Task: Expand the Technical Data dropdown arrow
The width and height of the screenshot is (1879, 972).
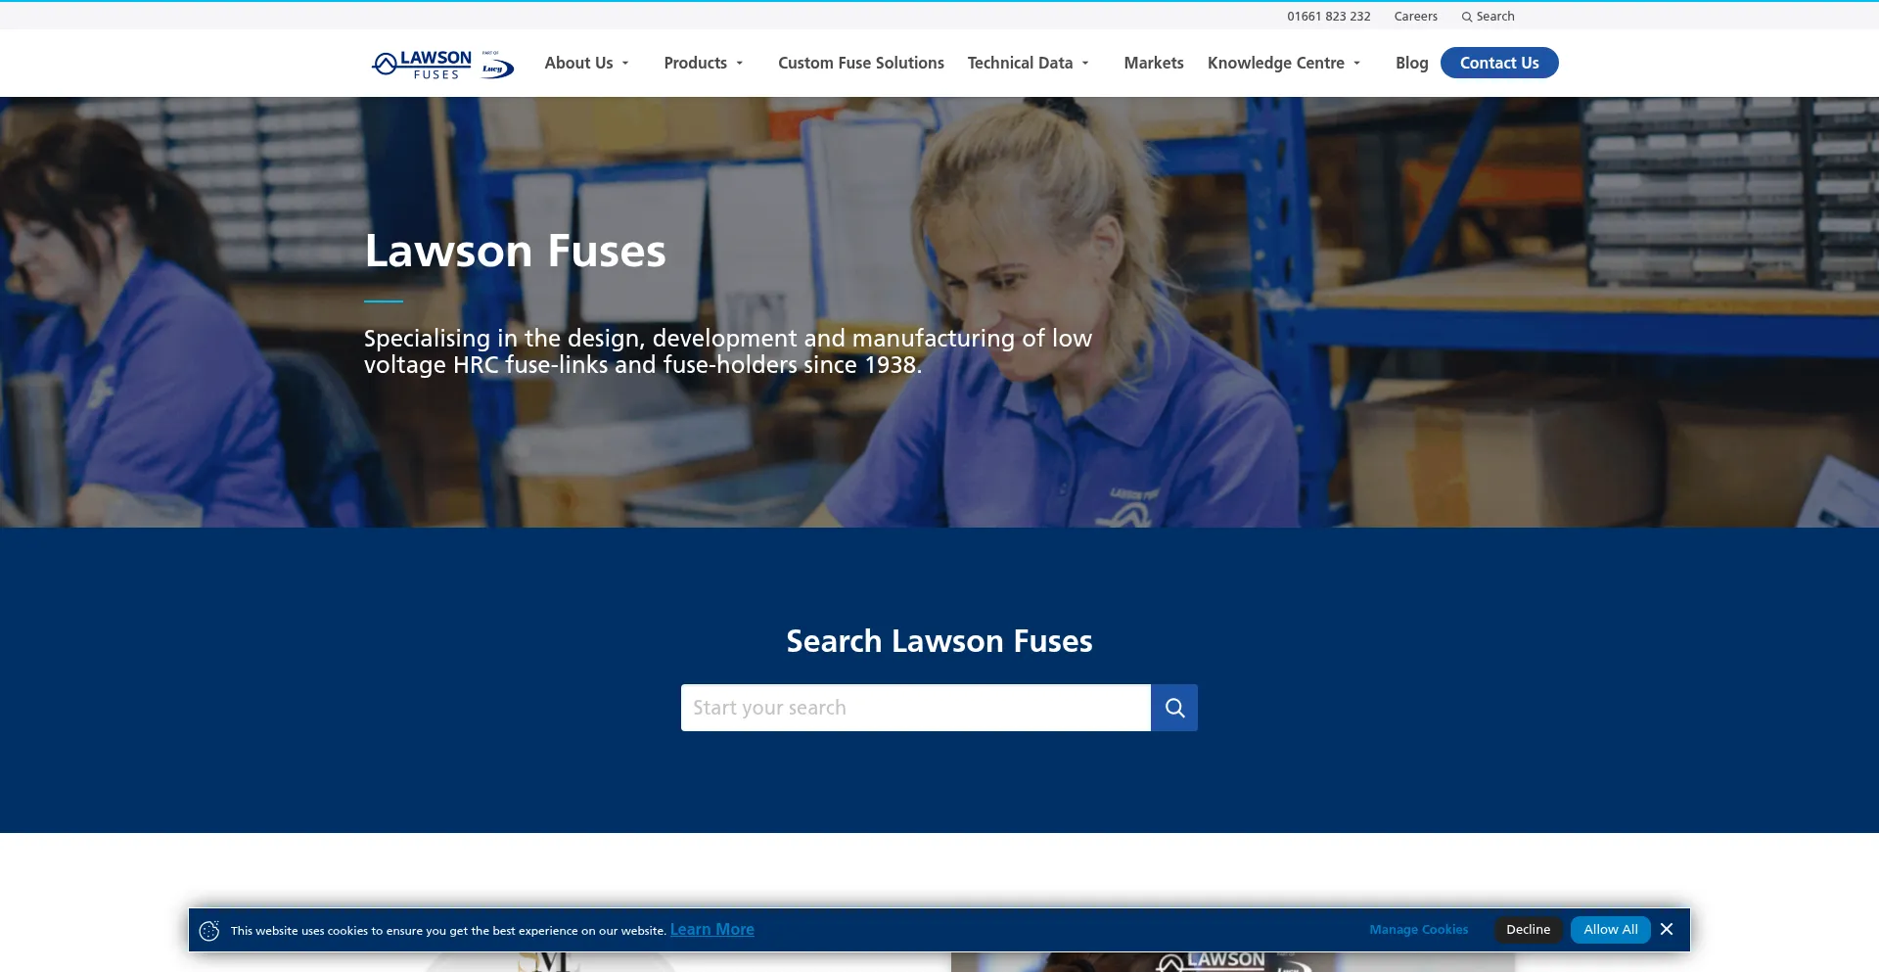Action: click(x=1085, y=64)
